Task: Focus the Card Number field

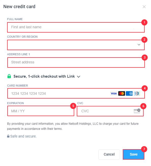Action: pos(76,93)
